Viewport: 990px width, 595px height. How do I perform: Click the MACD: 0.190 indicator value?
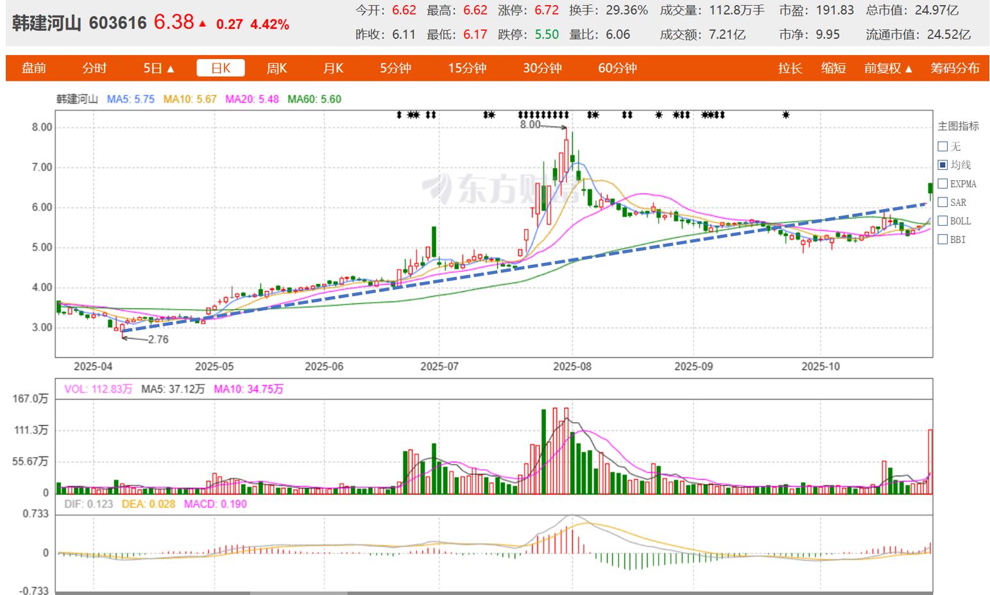pos(216,504)
